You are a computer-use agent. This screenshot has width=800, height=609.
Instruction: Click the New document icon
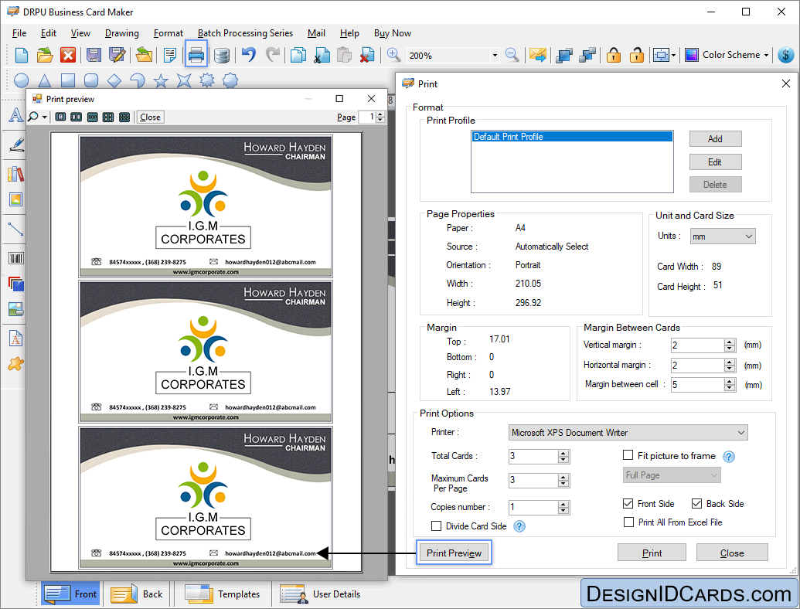pos(22,55)
